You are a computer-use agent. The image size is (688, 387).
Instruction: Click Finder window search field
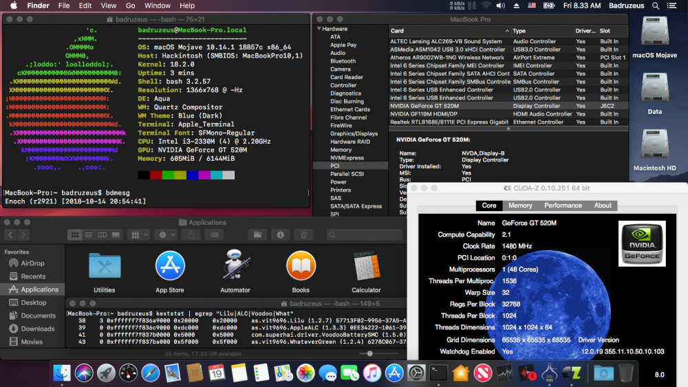364,235
